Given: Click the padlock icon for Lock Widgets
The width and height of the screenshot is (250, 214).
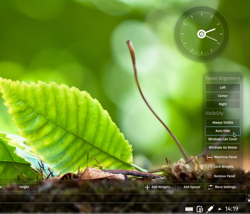Looking at the screenshot, I should click(210, 167).
